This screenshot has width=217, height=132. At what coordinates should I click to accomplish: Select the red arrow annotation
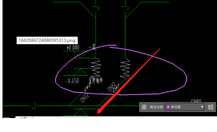point(129,81)
